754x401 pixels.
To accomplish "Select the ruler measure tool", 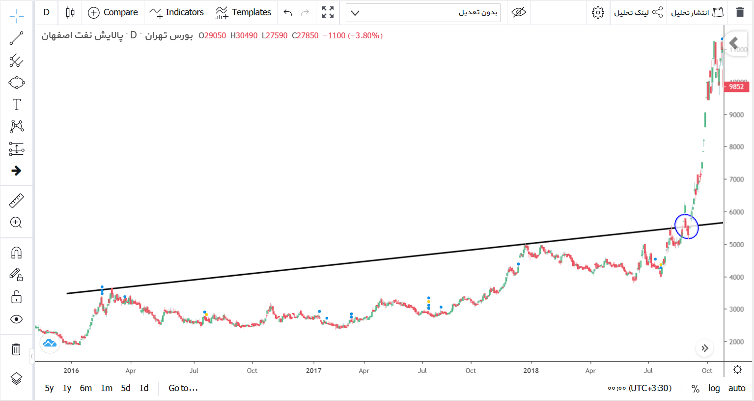I will 16,200.
